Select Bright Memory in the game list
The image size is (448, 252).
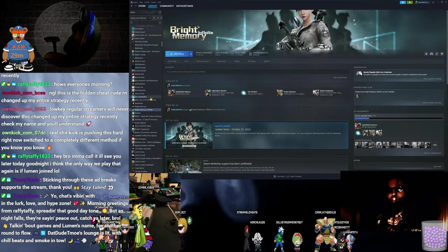(x=140, y=106)
